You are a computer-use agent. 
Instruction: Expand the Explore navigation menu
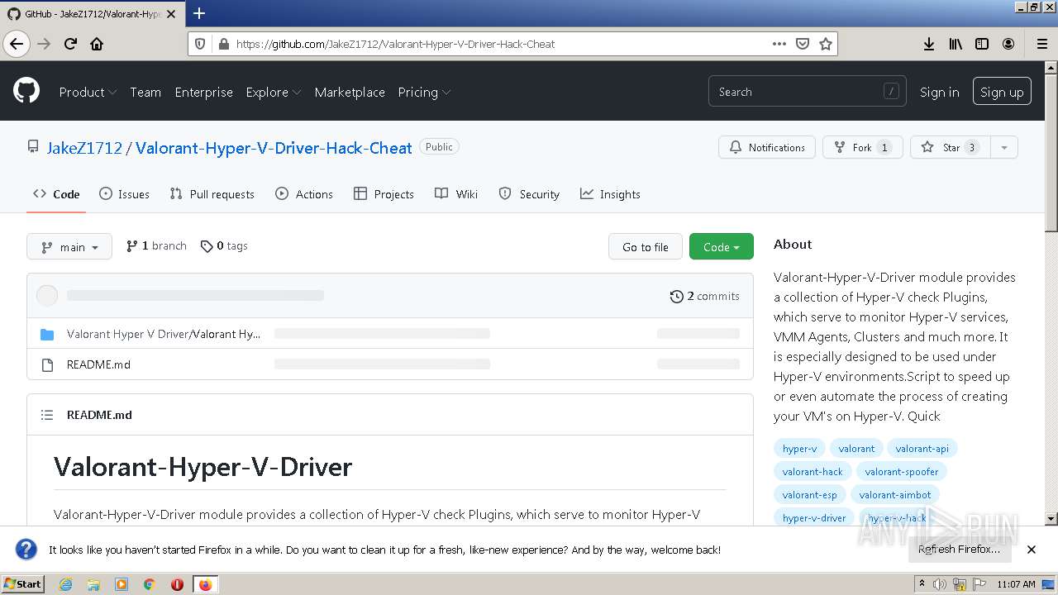pos(273,92)
